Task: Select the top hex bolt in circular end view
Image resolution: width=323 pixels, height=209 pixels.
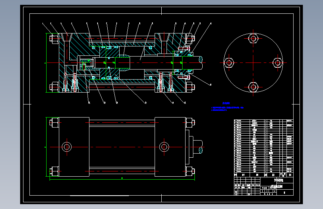Action: coord(253,38)
